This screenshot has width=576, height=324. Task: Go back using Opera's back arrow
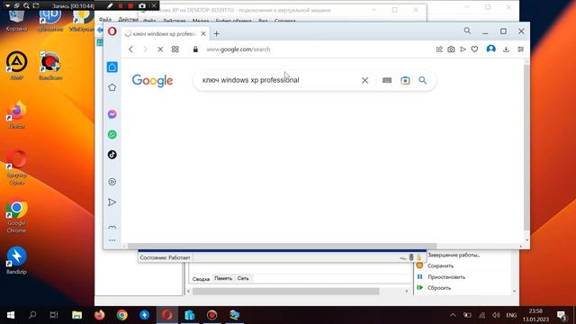(131, 49)
